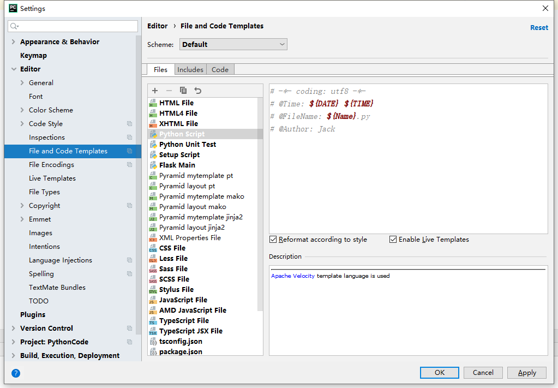Image resolution: width=558 pixels, height=388 pixels.
Task: Click the HTML4 File template icon
Action: [153, 114]
